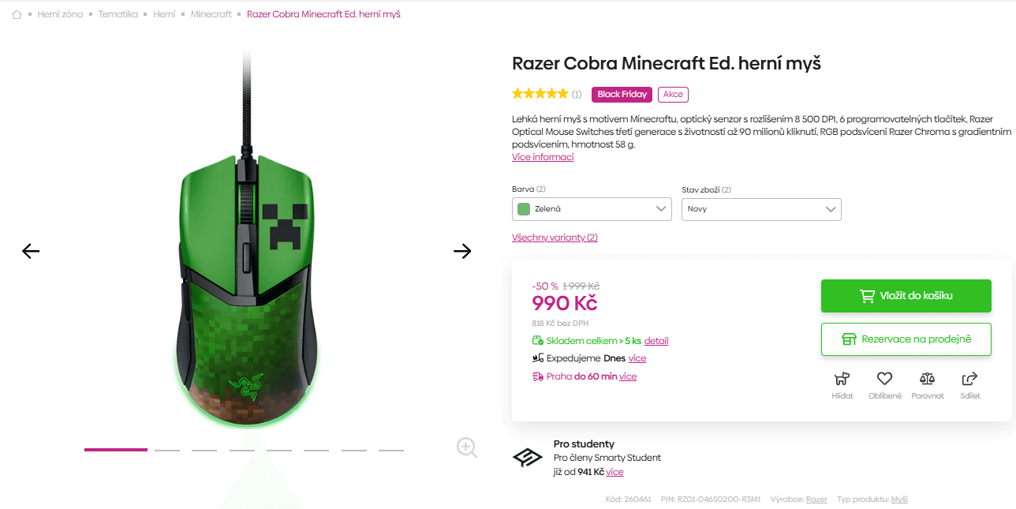Screen dimensions: 1016x509
Task: Add product to Oblíbené favorites heart icon
Action: [x=884, y=380]
